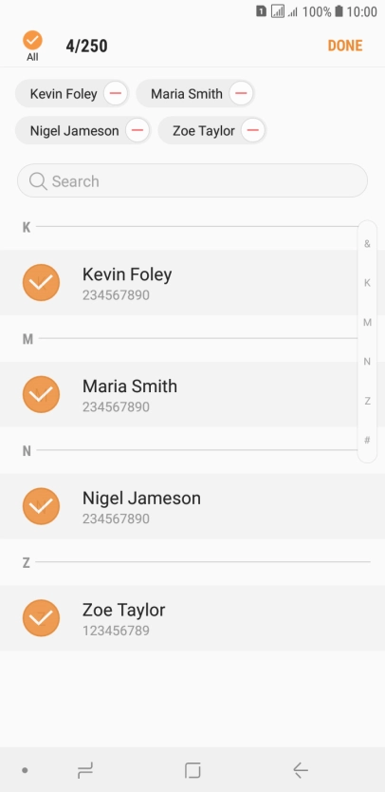Focus the Search contacts field
This screenshot has width=385, height=792.
[192, 180]
